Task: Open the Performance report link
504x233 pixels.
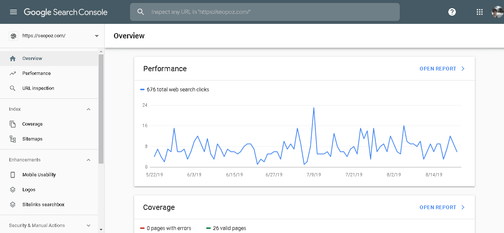Action: [x=442, y=69]
